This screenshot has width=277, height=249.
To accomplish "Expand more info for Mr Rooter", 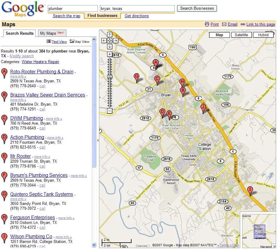I will tap(42, 157).
